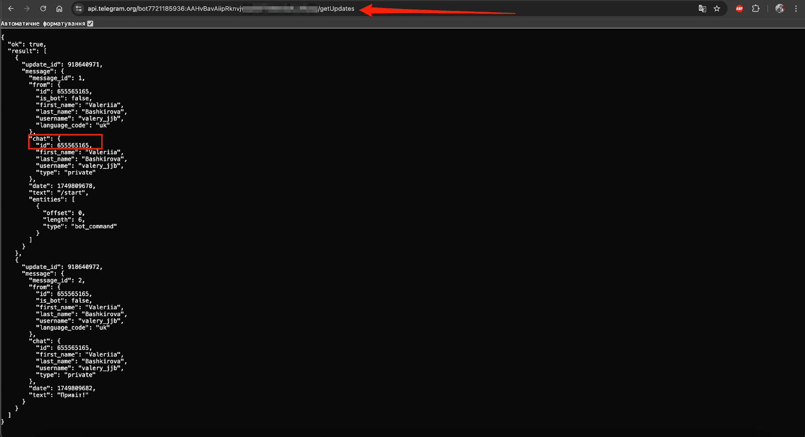Select the "length": 6 line

tap(64, 220)
